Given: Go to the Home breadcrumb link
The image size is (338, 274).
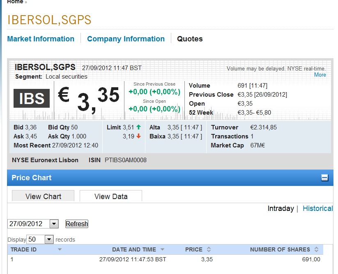Looking at the screenshot, I should (15, 2).
